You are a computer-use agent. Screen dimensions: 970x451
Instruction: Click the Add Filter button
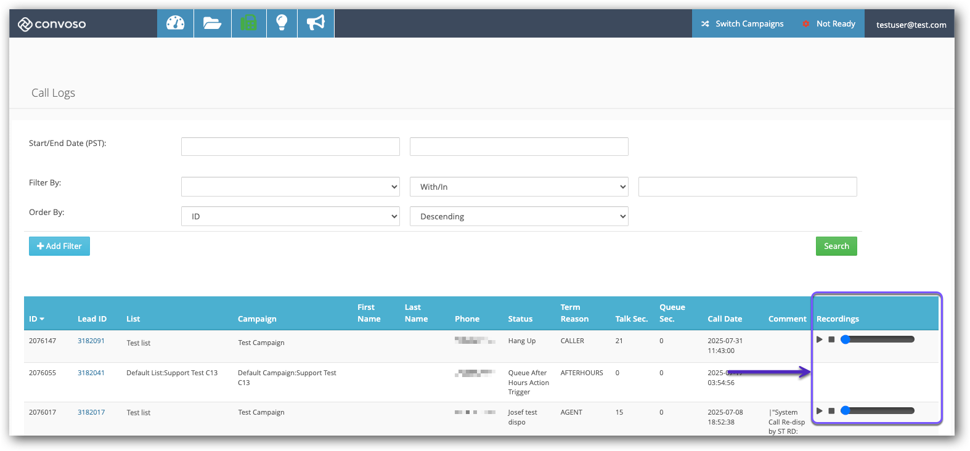(x=59, y=246)
